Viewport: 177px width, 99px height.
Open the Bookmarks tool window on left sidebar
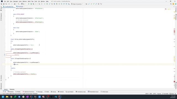1,86
